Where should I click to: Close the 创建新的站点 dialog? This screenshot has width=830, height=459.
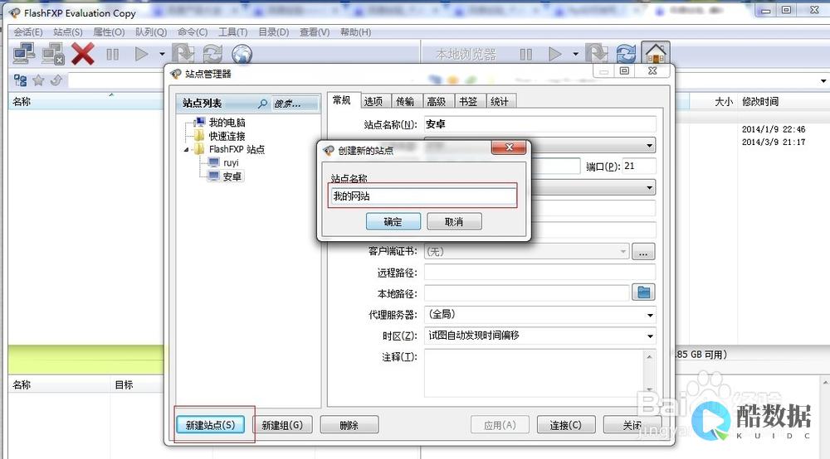[509, 147]
